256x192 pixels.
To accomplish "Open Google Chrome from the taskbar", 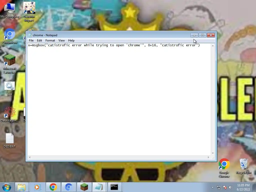I will 53,187.
